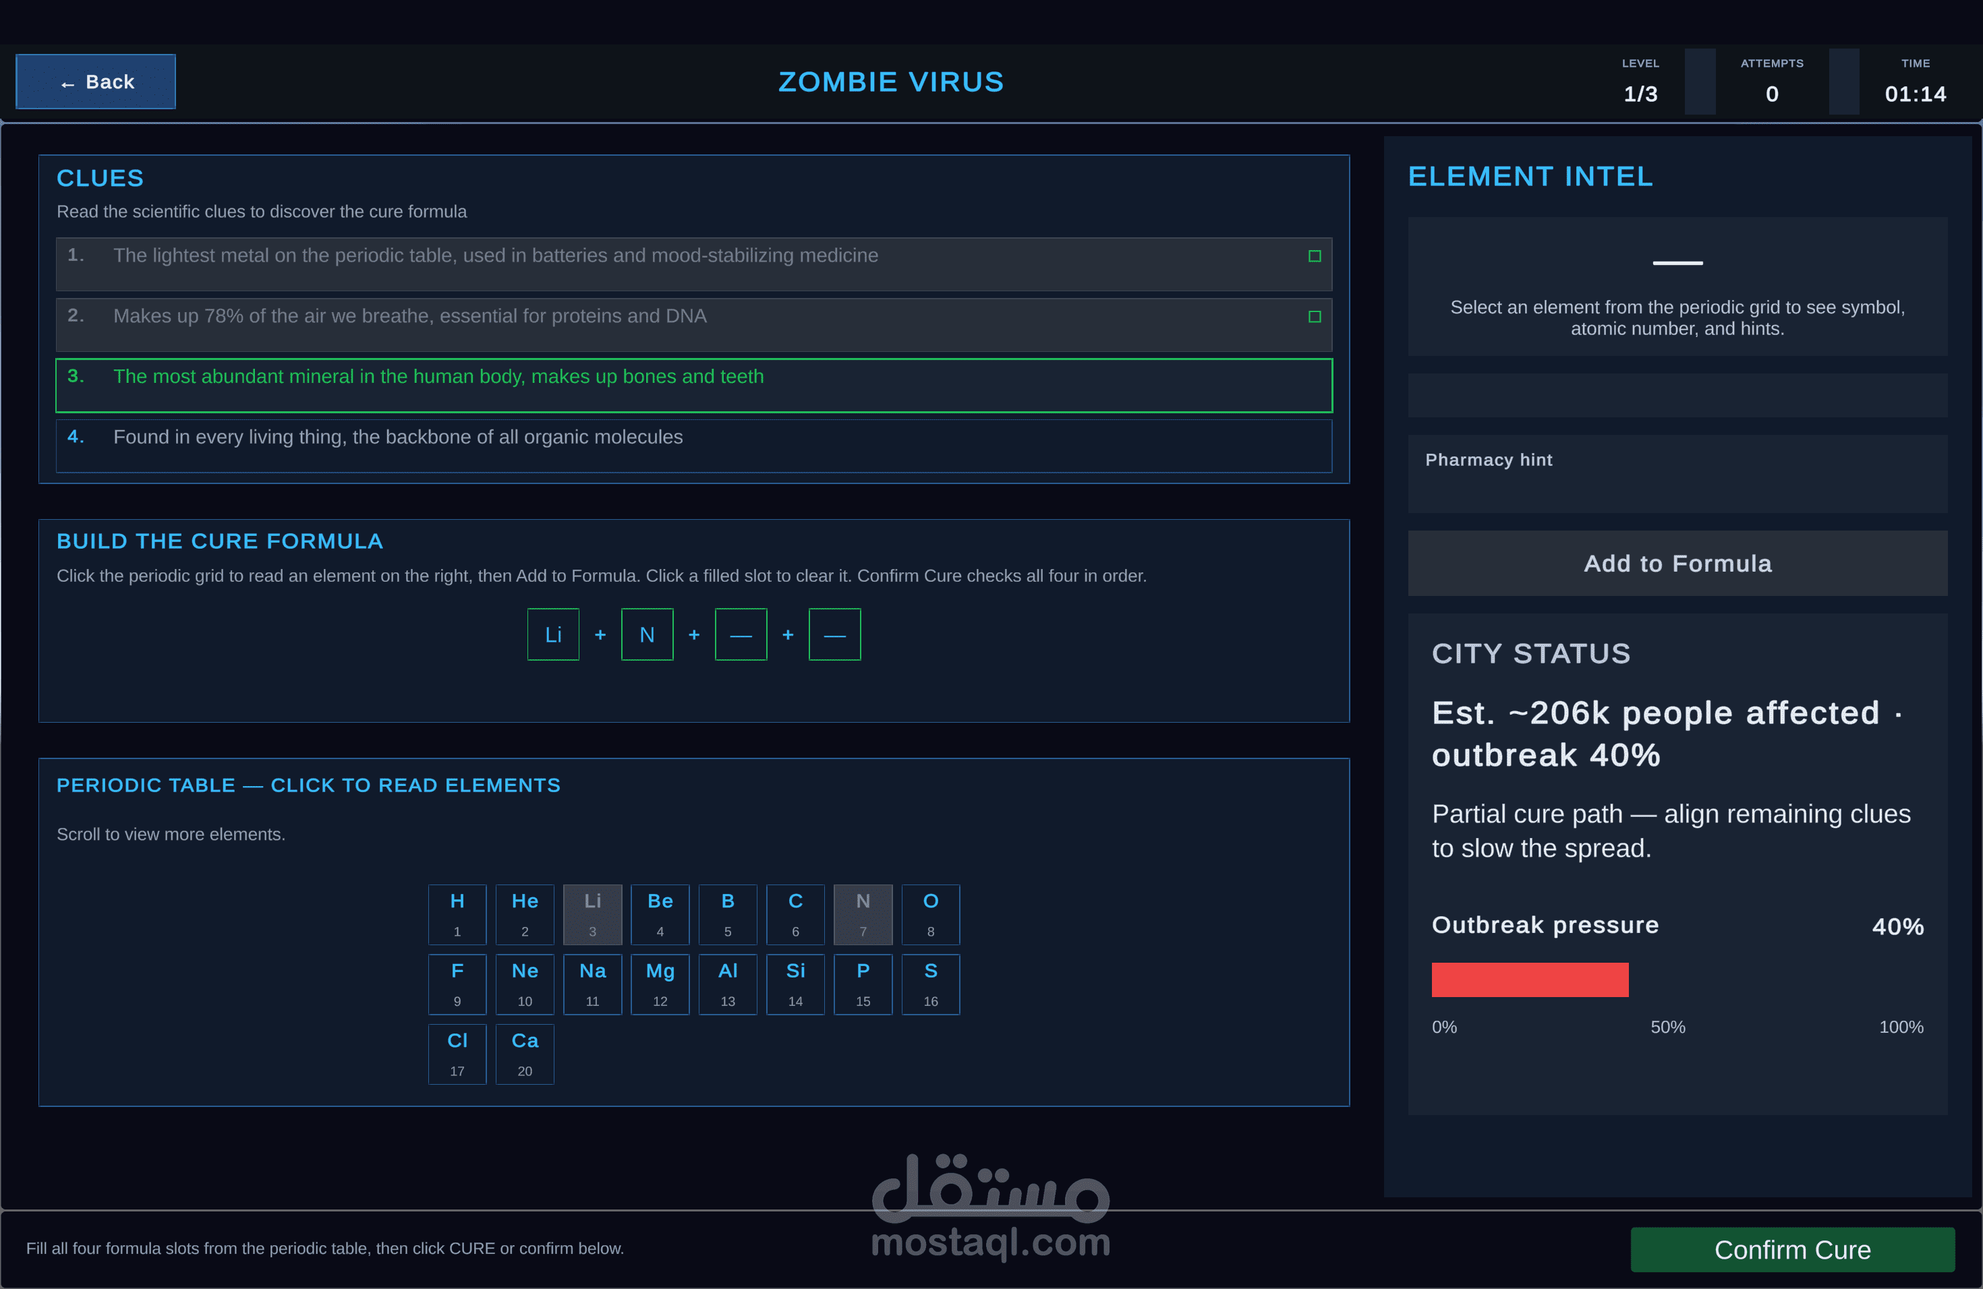Click clue 1 about the lightest metal
This screenshot has width=1983, height=1289.
tap(694, 265)
